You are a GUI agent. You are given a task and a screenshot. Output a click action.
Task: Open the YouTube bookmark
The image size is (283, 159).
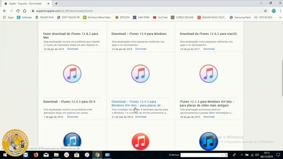160,18
